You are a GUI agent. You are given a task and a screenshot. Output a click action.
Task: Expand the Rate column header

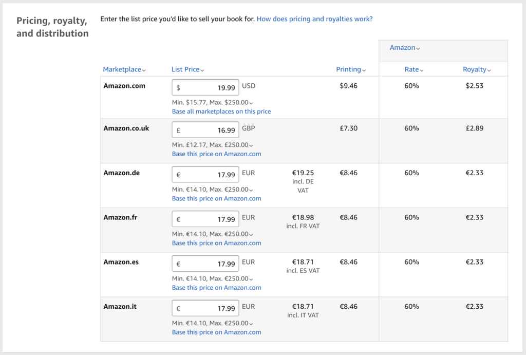pyautogui.click(x=414, y=69)
